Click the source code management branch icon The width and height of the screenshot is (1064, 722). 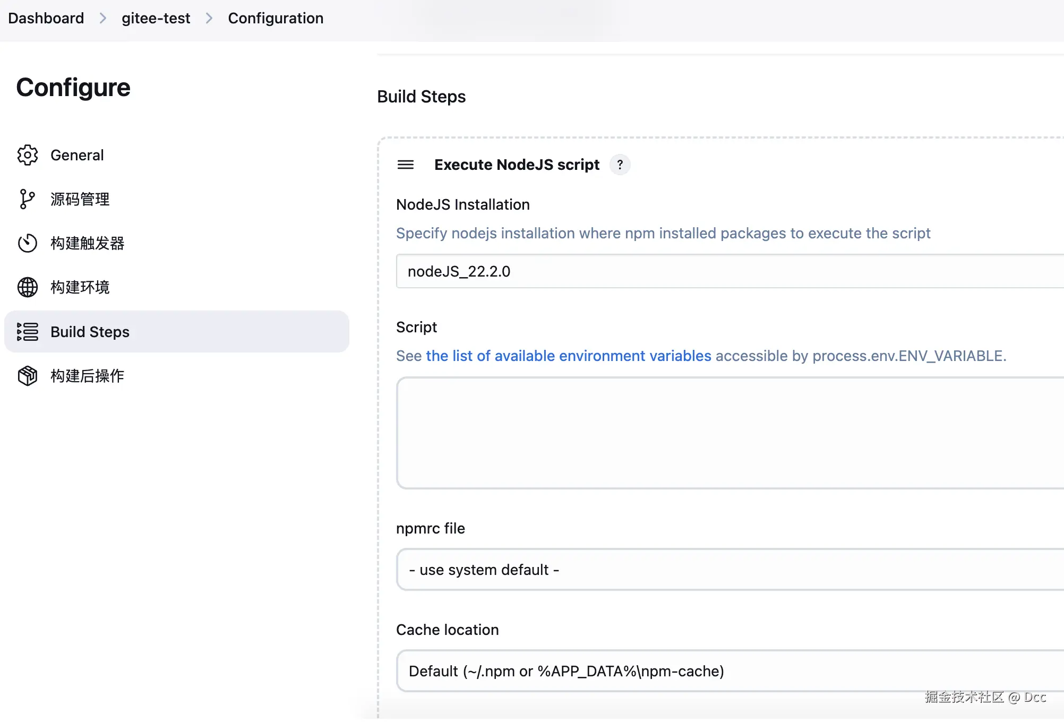tap(27, 199)
